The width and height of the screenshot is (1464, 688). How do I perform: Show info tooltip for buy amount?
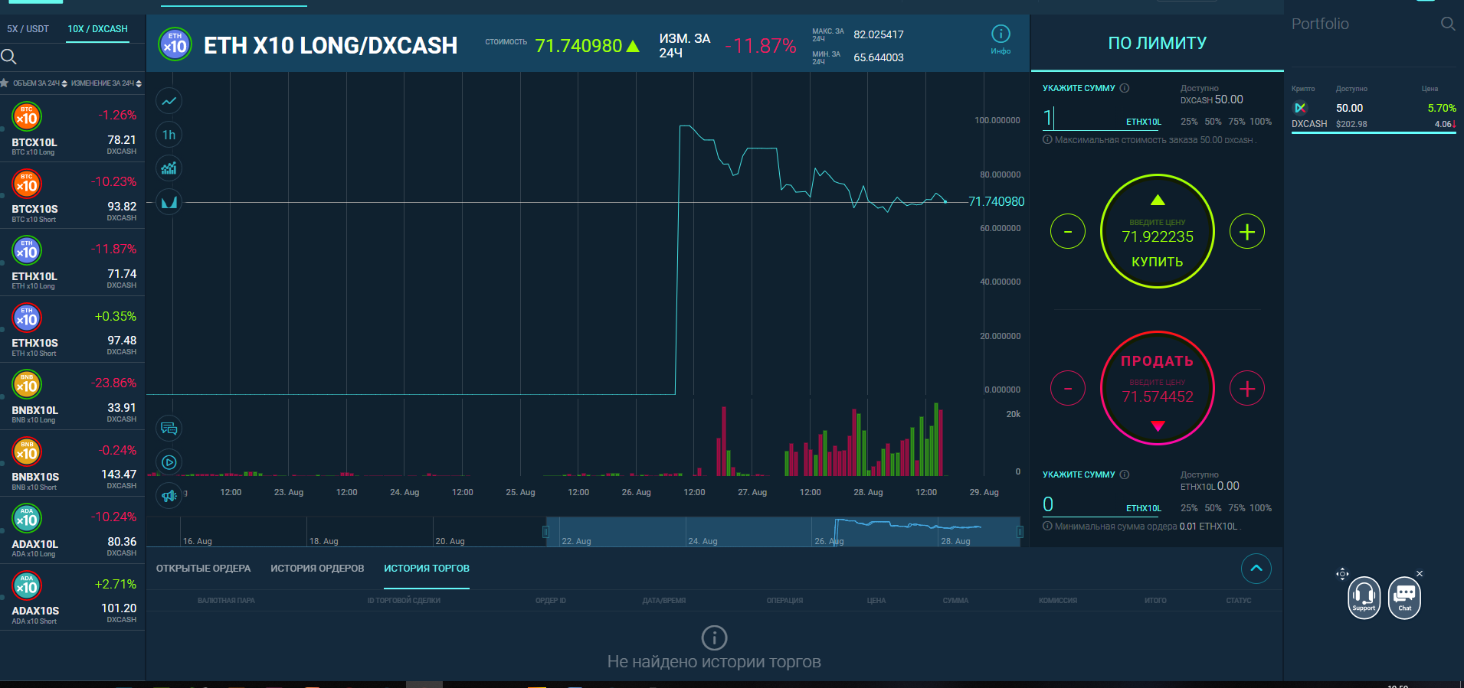1125,88
